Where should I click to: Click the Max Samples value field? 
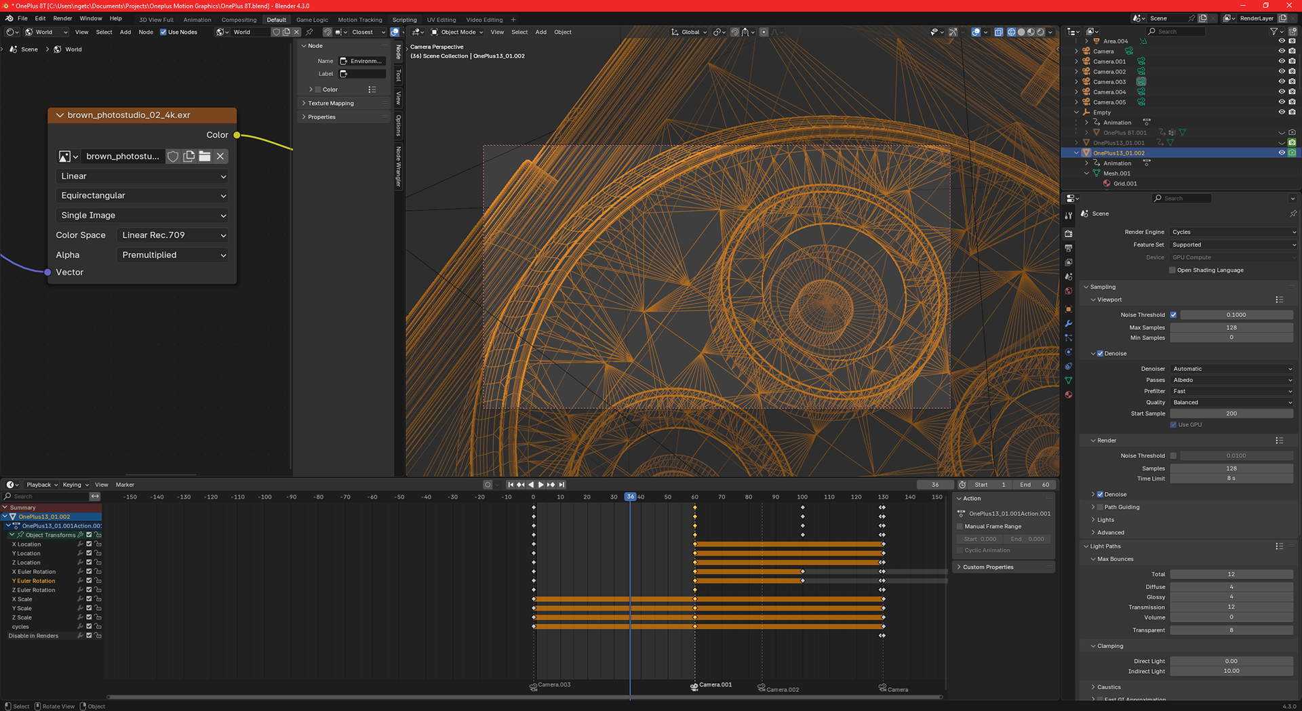coord(1231,327)
